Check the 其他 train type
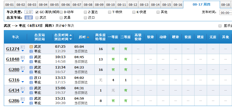232x108 pixels. pyautogui.click(x=158, y=12)
